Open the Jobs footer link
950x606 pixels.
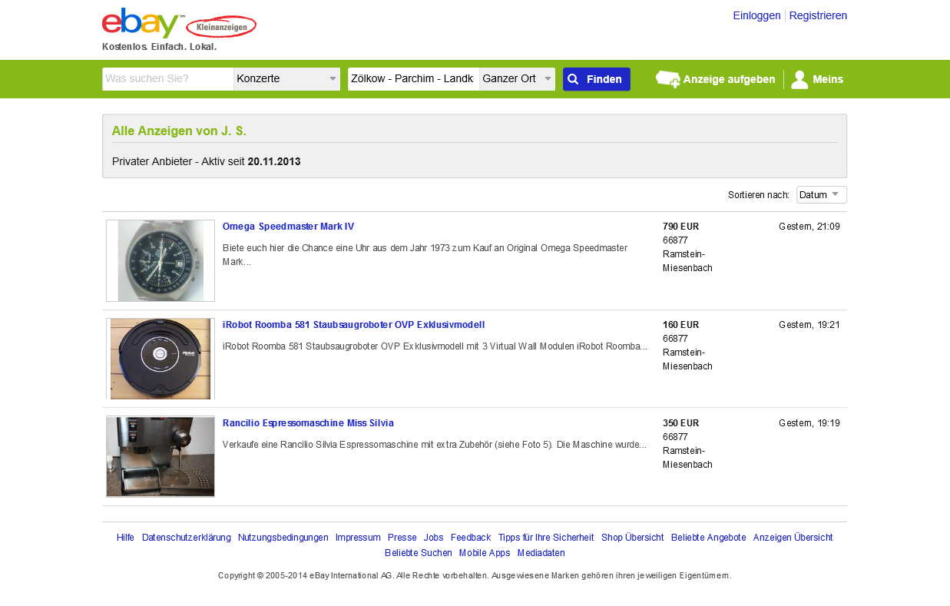pyautogui.click(x=434, y=538)
